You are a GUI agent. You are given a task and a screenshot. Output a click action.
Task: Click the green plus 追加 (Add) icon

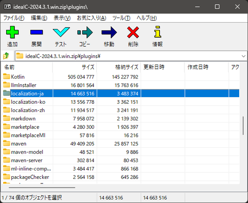(x=12, y=32)
